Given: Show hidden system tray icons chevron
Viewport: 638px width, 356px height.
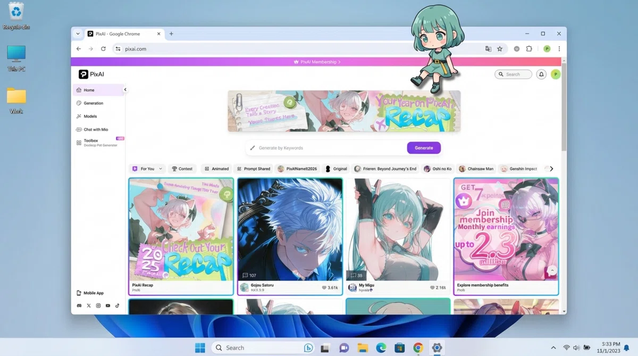Looking at the screenshot, I should click(x=553, y=347).
